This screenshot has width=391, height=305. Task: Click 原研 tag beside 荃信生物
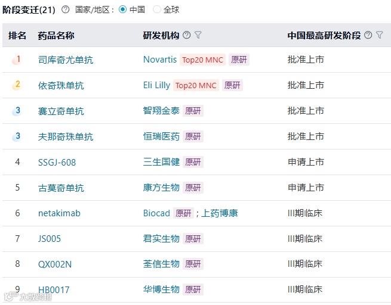click(193, 264)
